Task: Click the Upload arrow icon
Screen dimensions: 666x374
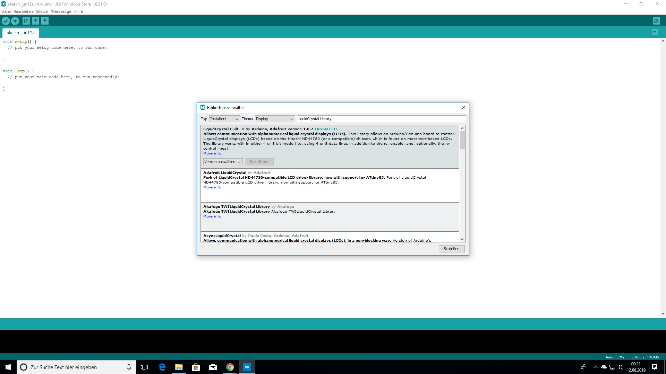Action: click(x=15, y=21)
